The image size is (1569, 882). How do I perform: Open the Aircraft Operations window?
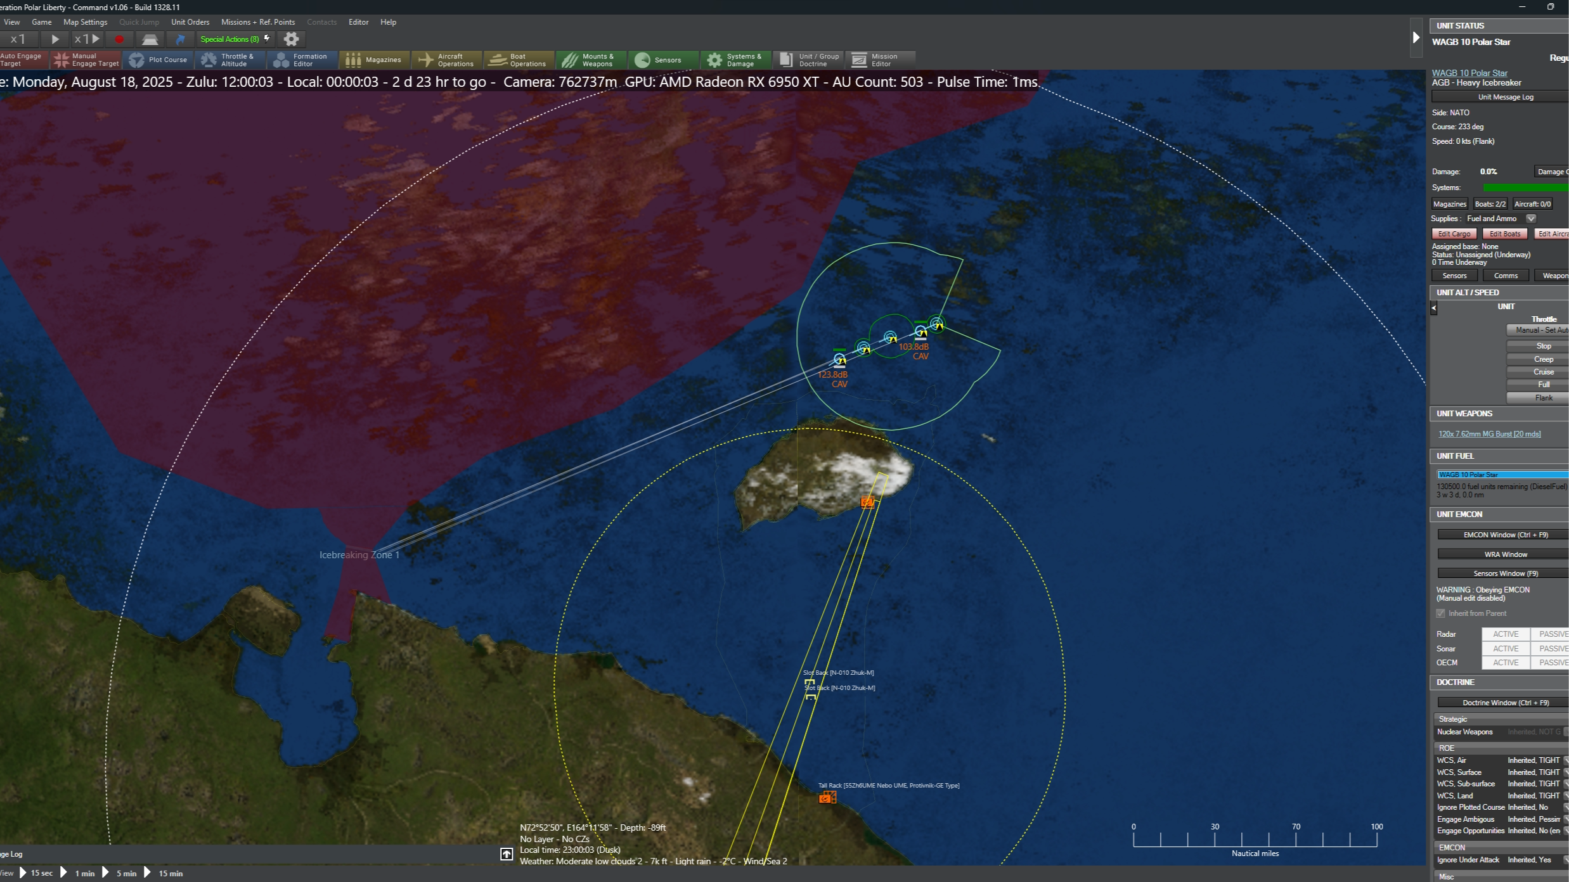446,60
